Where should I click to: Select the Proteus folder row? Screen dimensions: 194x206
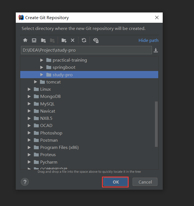[89, 155]
